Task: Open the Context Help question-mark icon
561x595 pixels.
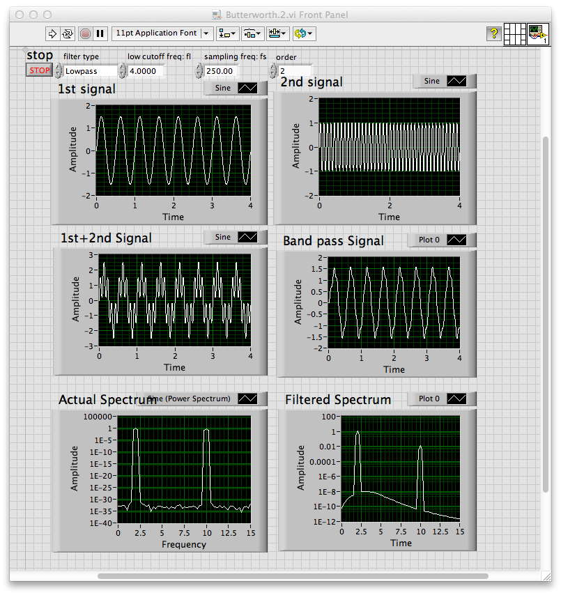Action: tap(494, 33)
